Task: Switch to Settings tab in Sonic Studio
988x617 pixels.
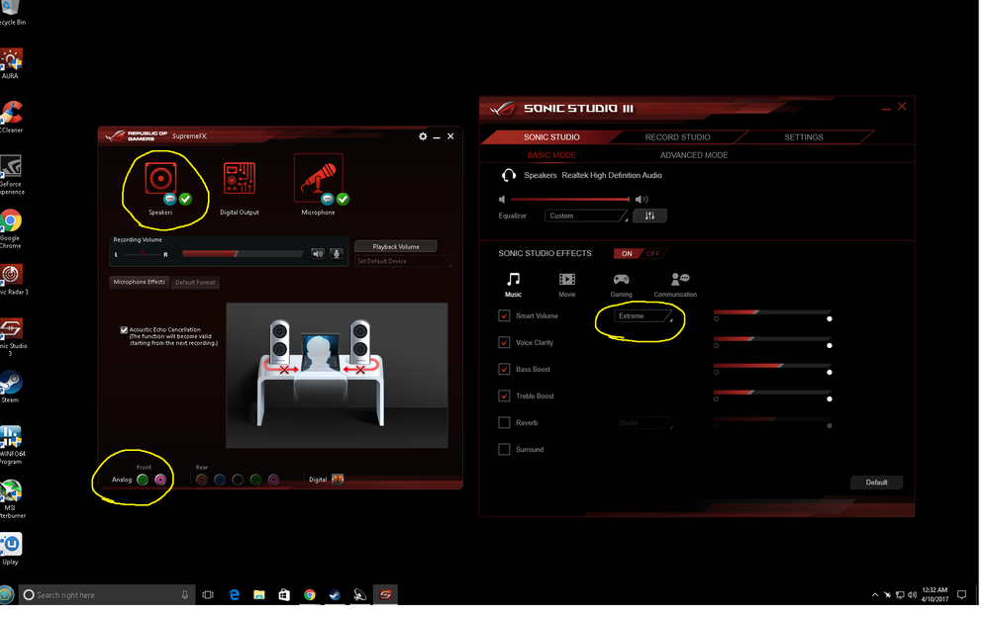Action: pos(804,137)
